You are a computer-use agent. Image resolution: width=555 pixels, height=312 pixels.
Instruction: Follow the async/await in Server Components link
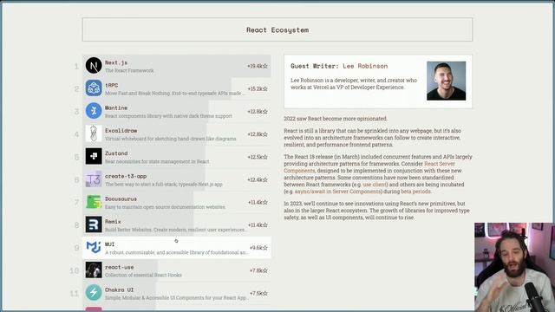(337, 192)
